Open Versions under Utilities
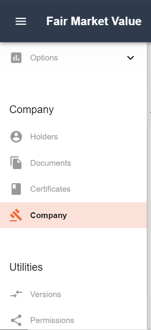 [46, 294]
